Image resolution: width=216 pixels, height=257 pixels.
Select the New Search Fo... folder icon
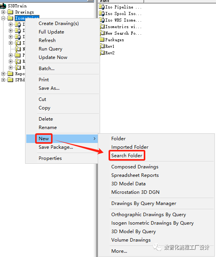pyautogui.click(x=102, y=33)
